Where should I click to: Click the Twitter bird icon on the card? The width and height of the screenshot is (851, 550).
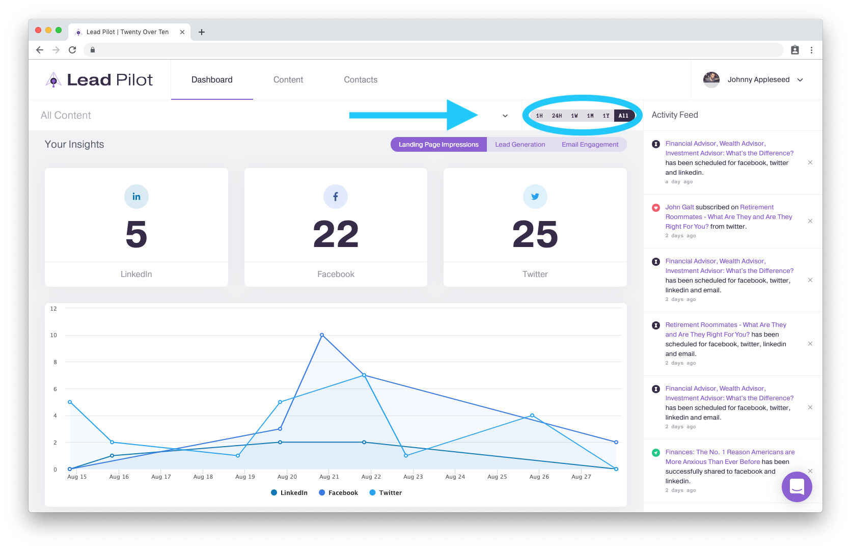click(x=535, y=197)
